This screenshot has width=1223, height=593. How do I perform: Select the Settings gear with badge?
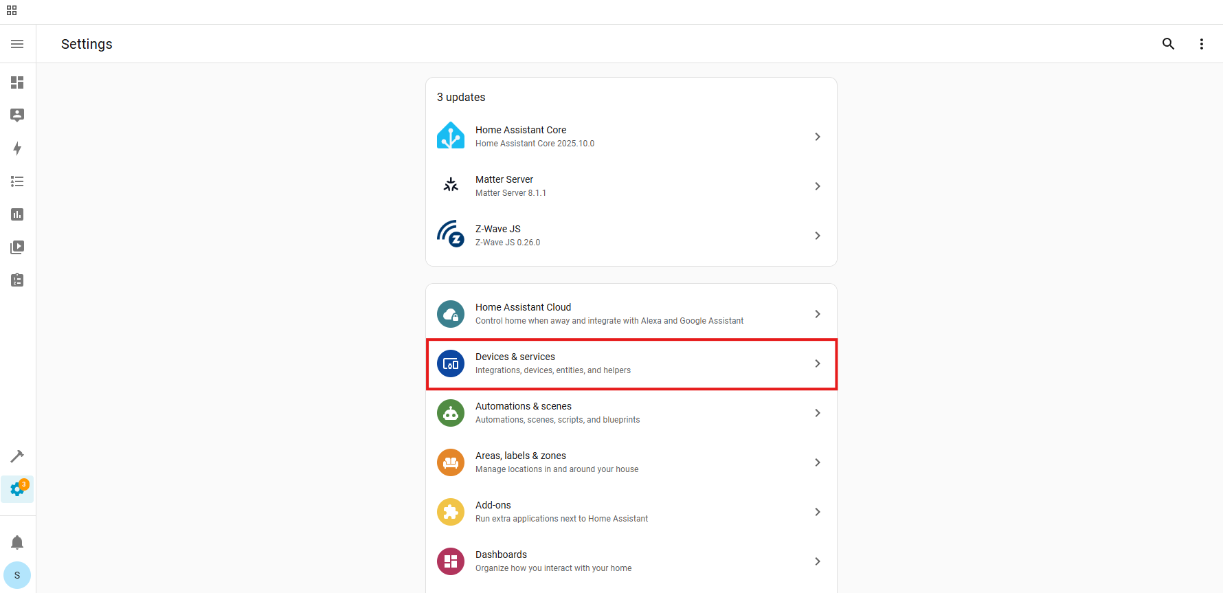tap(17, 489)
